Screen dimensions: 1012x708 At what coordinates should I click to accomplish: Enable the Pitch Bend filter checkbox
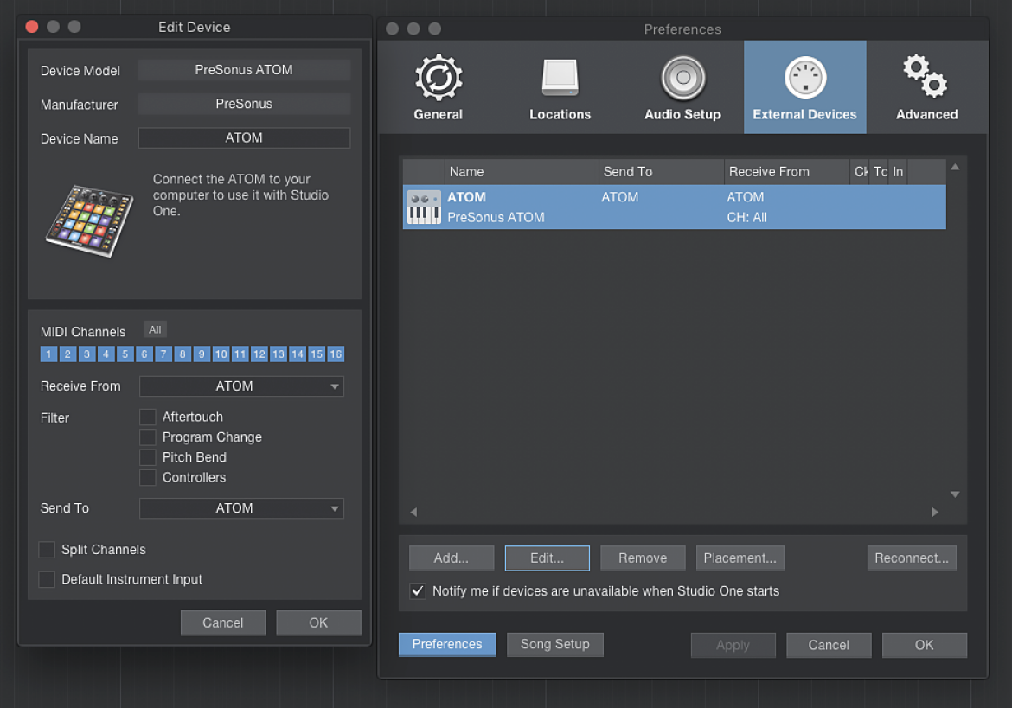(148, 457)
